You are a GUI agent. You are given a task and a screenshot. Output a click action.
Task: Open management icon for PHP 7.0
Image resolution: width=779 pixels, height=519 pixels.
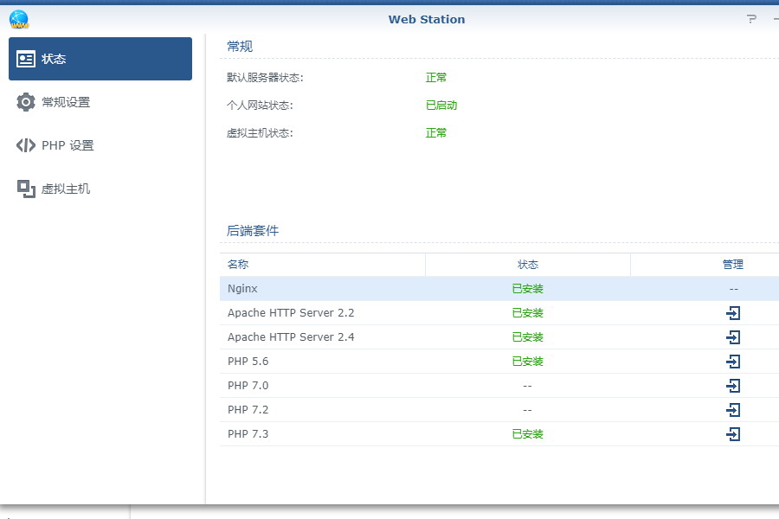tap(733, 386)
